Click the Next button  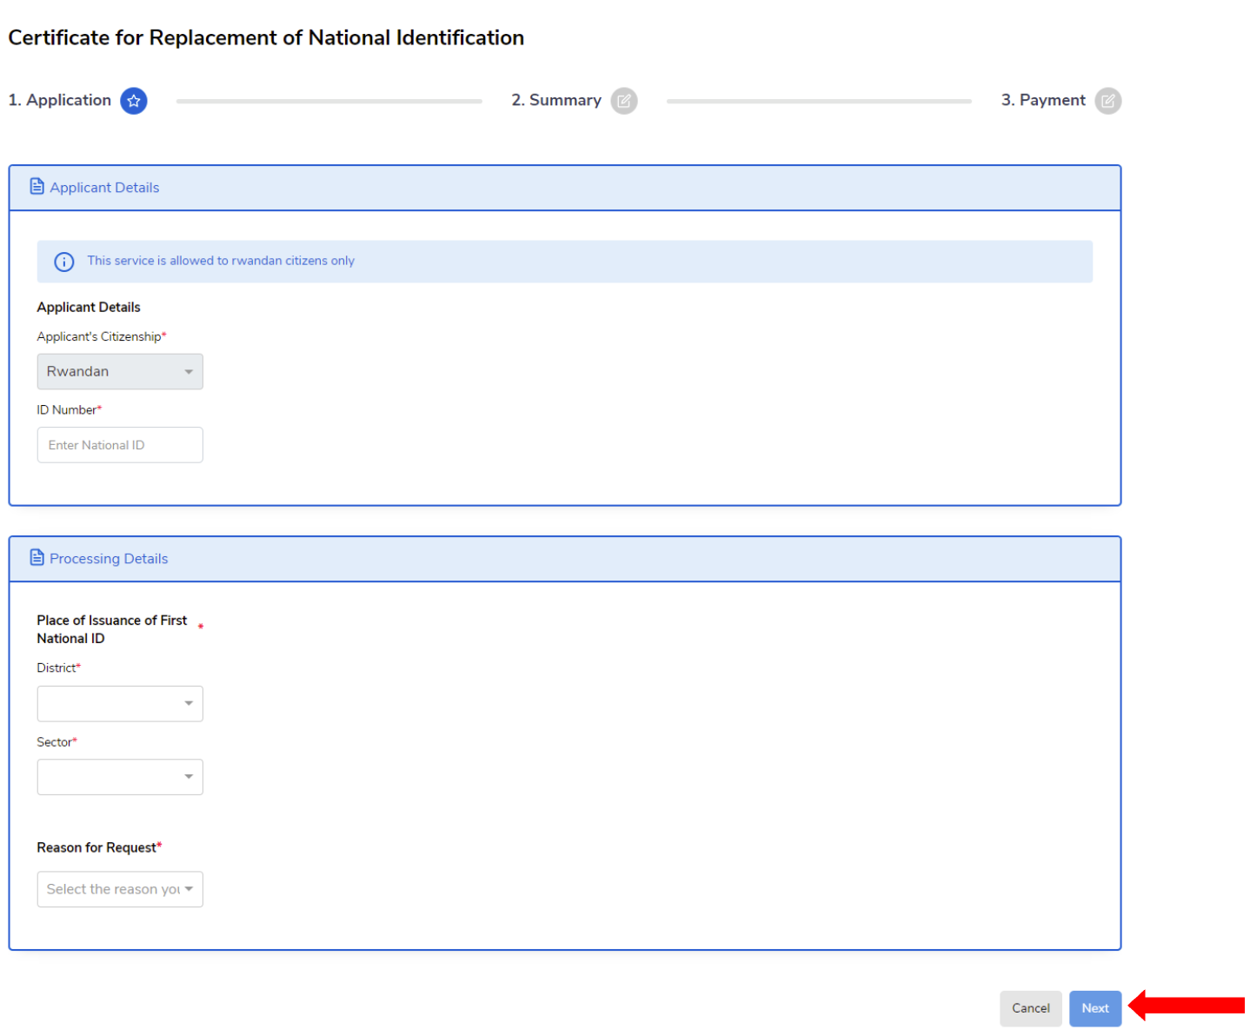pos(1094,1008)
